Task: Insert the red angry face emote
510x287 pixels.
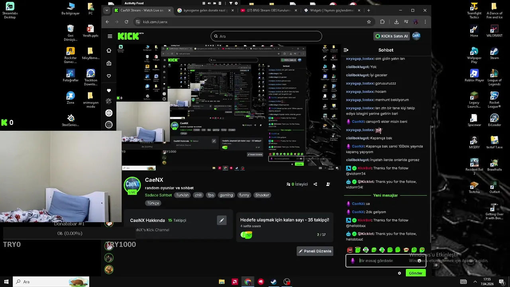Action: click(x=350, y=250)
